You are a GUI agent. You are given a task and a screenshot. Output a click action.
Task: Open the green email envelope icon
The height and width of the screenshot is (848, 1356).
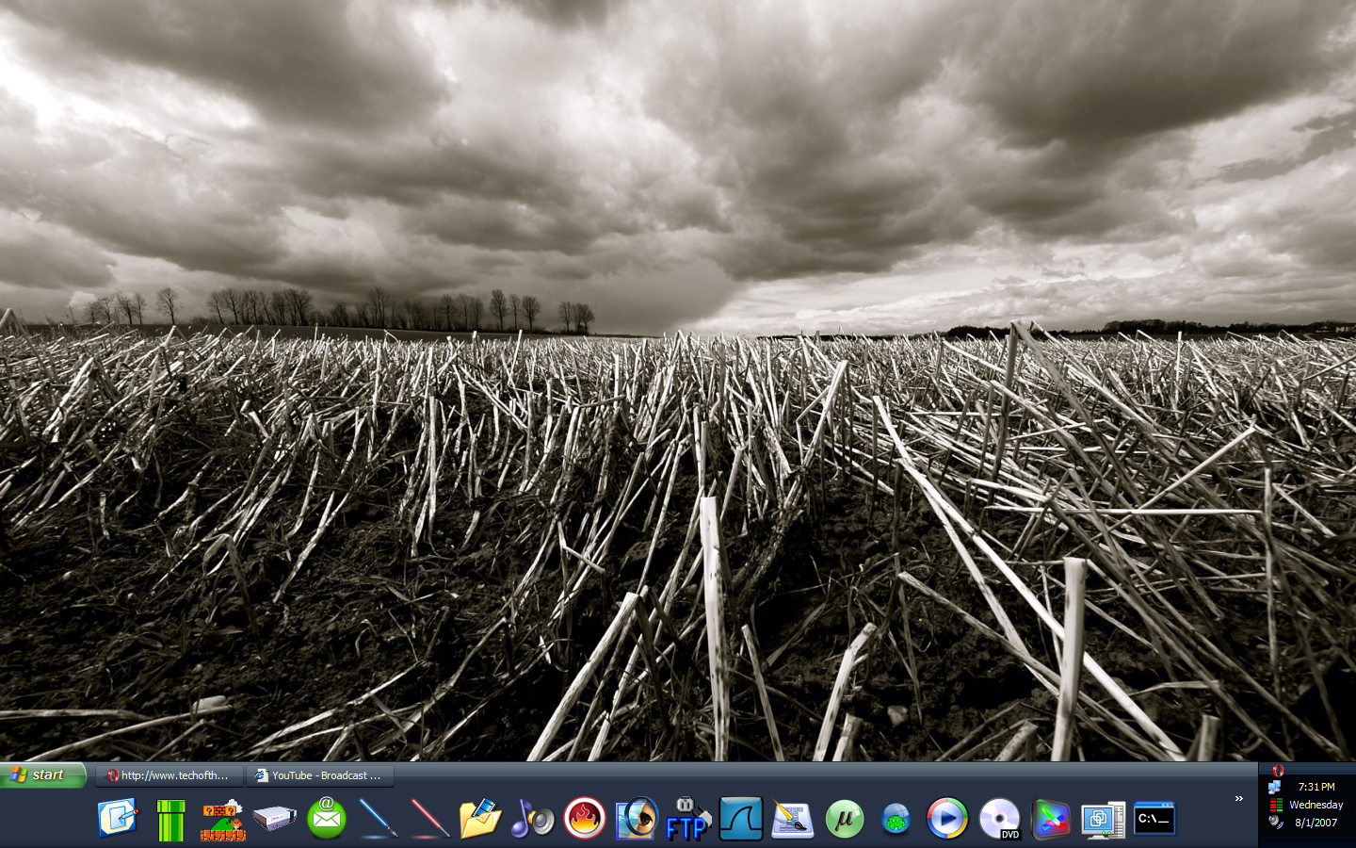click(326, 817)
